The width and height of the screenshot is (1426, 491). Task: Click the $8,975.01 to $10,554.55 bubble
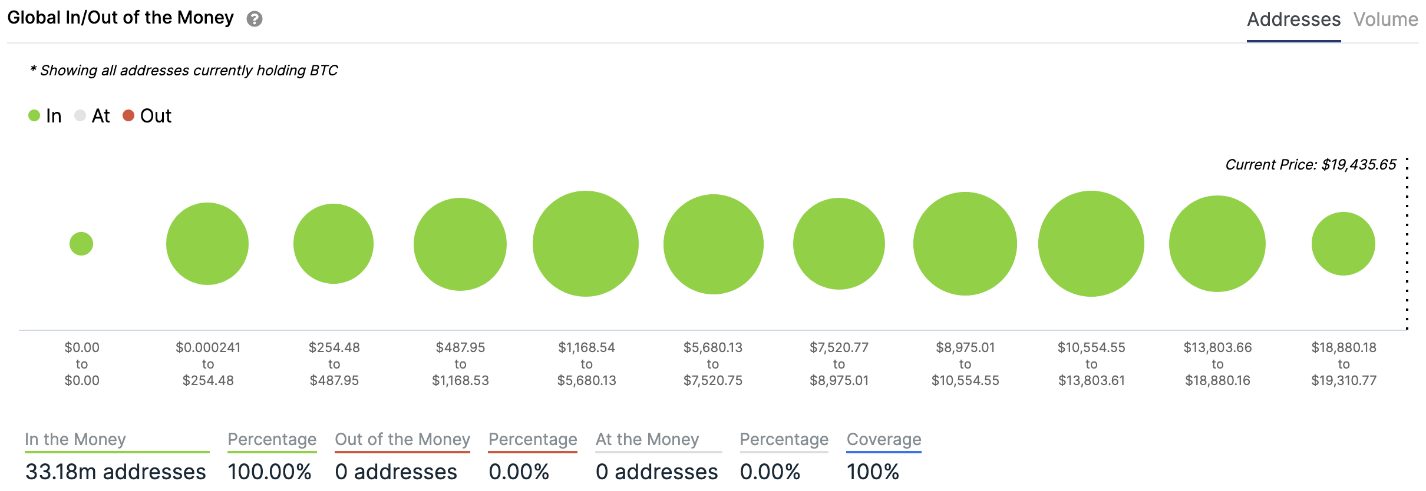click(965, 244)
